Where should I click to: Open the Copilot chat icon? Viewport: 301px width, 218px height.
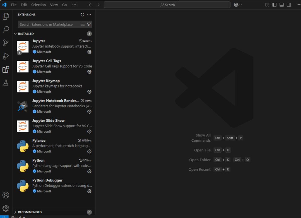click(236, 5)
